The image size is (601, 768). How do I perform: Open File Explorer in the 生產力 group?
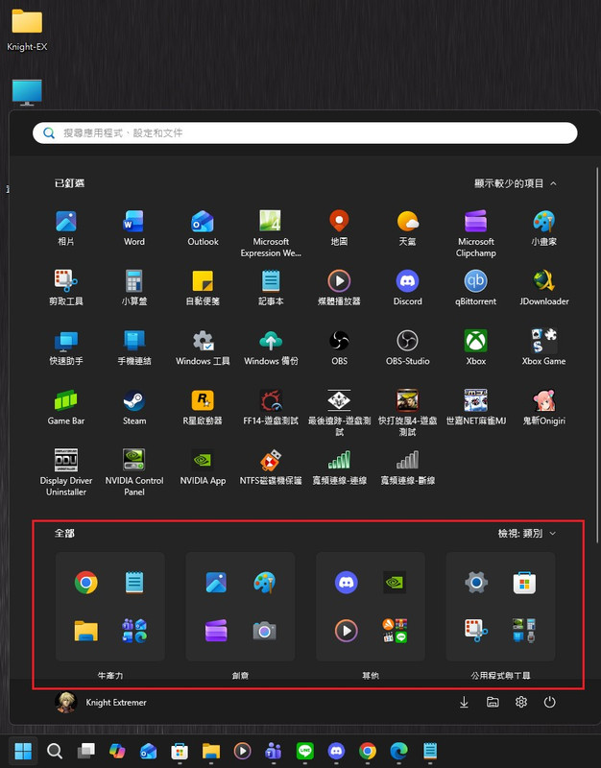tap(86, 631)
